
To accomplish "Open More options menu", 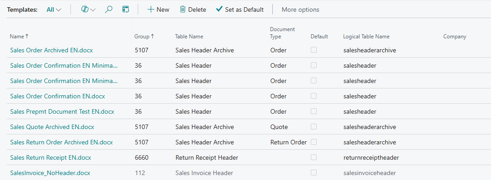I will click(x=300, y=9).
